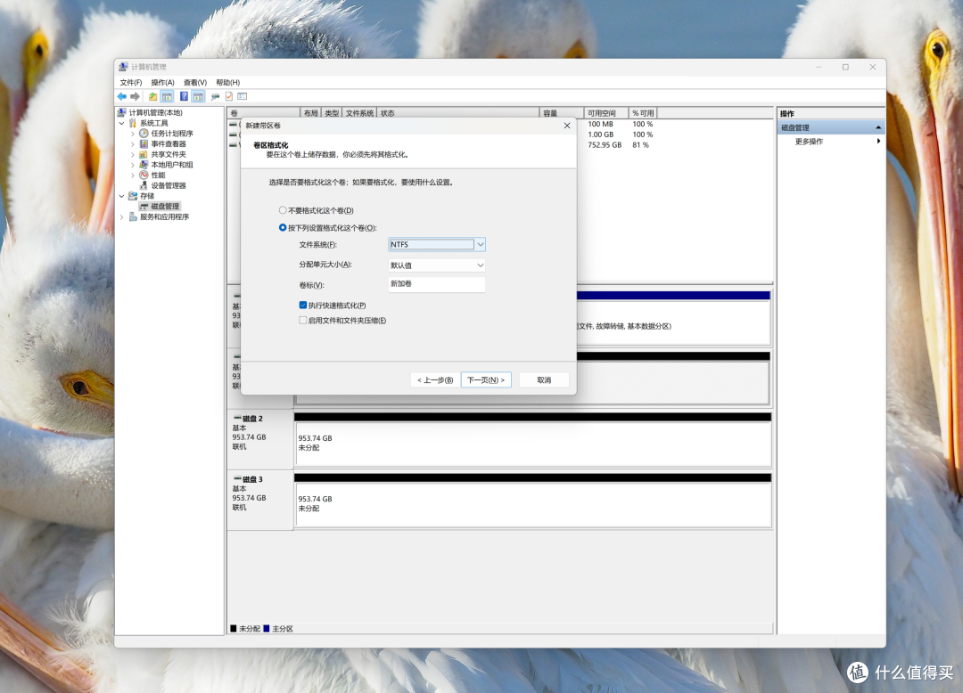The image size is (963, 693).
Task: Open the 文件系统 NTFS dropdown
Action: pos(437,245)
